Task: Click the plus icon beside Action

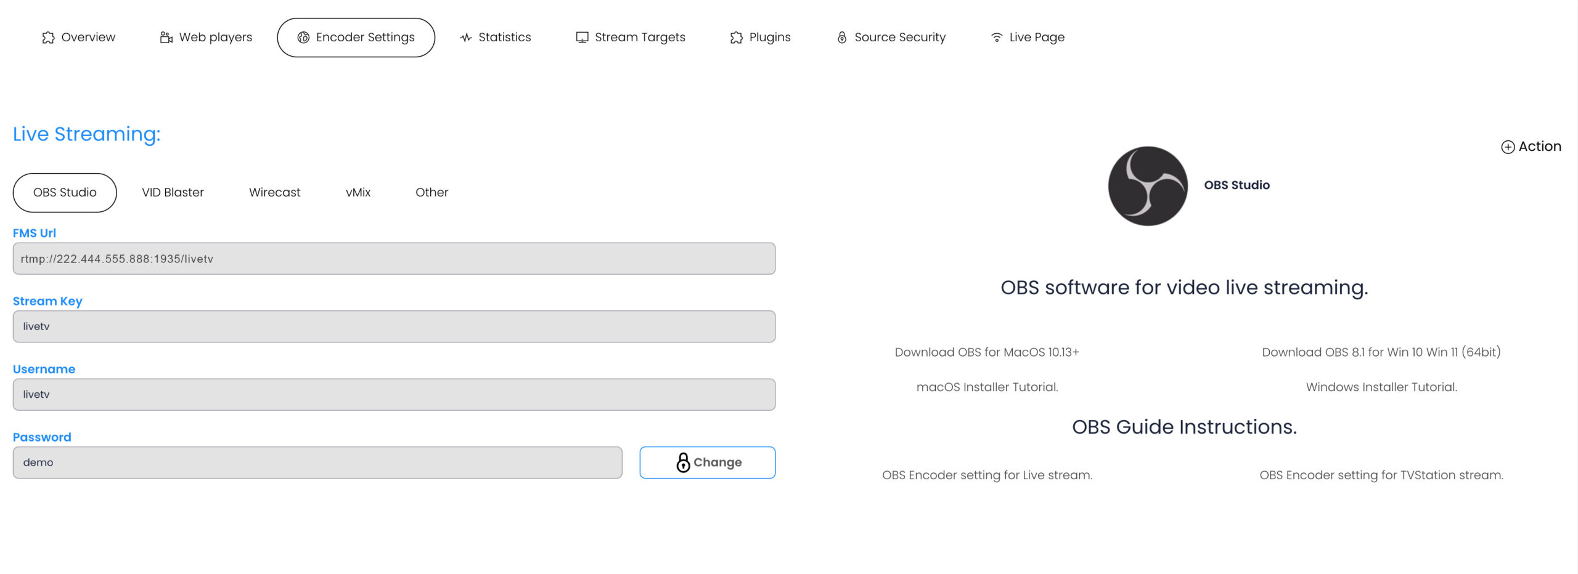Action: tap(1507, 147)
